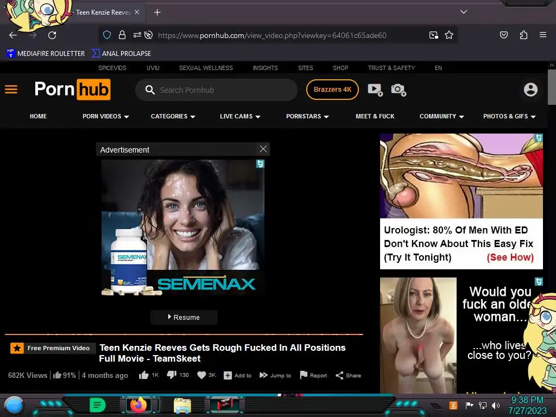Close the Advertisement overlay
This screenshot has width=556, height=417.
pyautogui.click(x=263, y=149)
